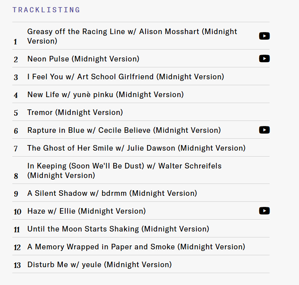Click the Tracklisting section heading
The height and width of the screenshot is (285, 299).
tap(46, 10)
